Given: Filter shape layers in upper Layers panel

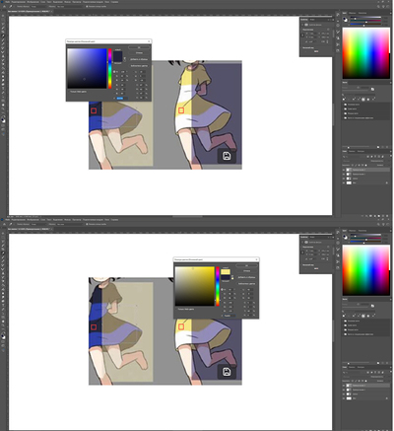Looking at the screenshot, I should [x=379, y=157].
